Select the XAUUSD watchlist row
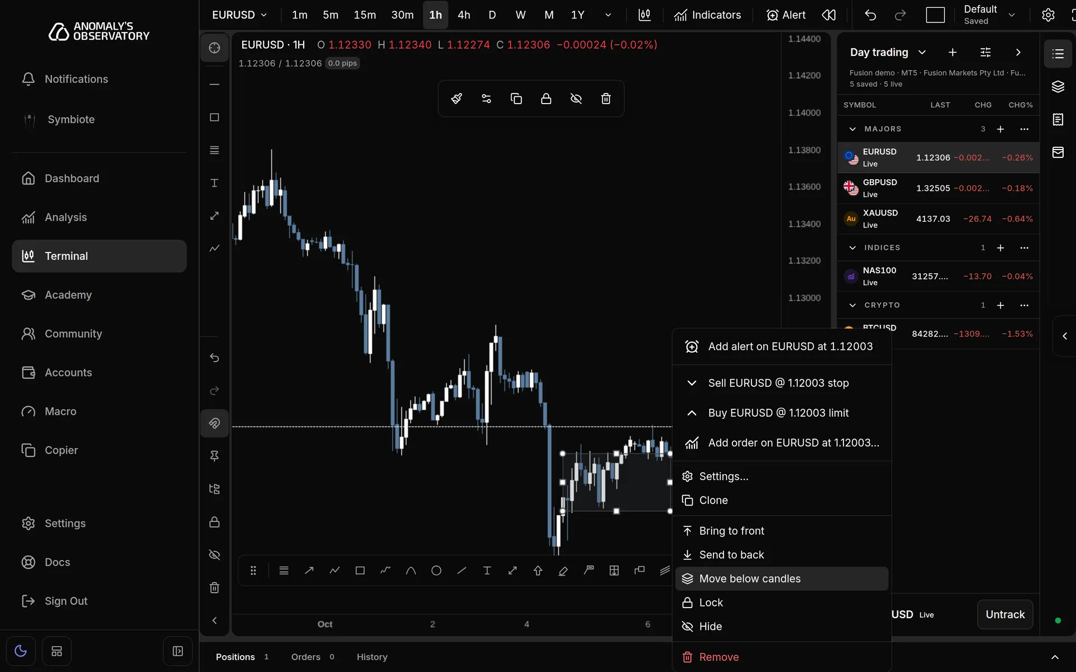1076x672 pixels. pyautogui.click(x=938, y=219)
